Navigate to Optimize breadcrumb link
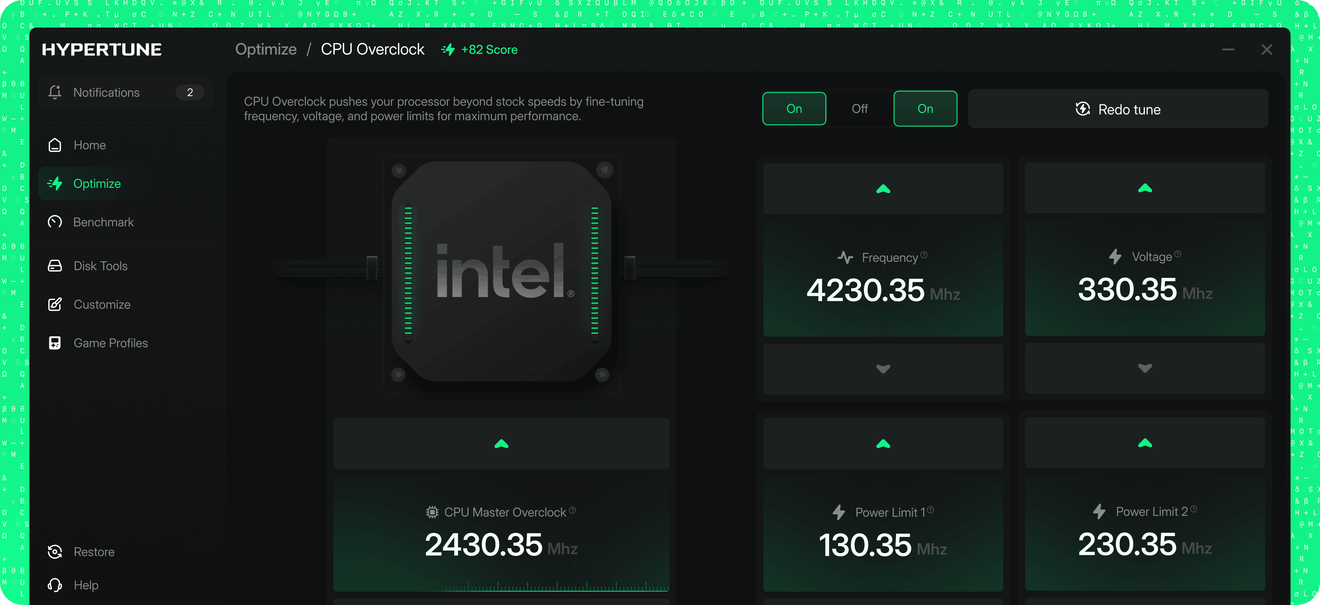Image resolution: width=1320 pixels, height=605 pixels. pos(266,49)
